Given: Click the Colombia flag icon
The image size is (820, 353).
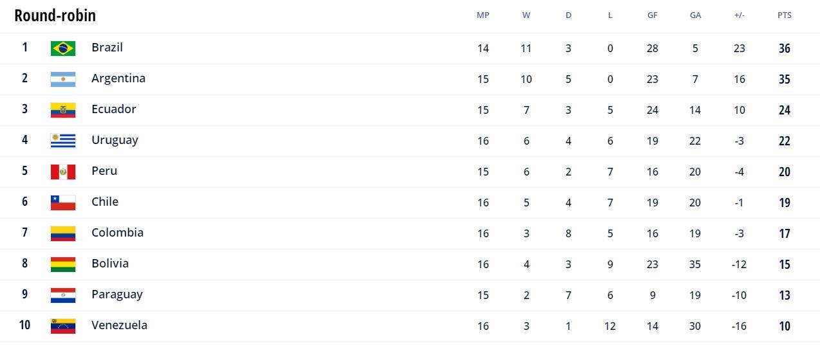Looking at the screenshot, I should [63, 233].
